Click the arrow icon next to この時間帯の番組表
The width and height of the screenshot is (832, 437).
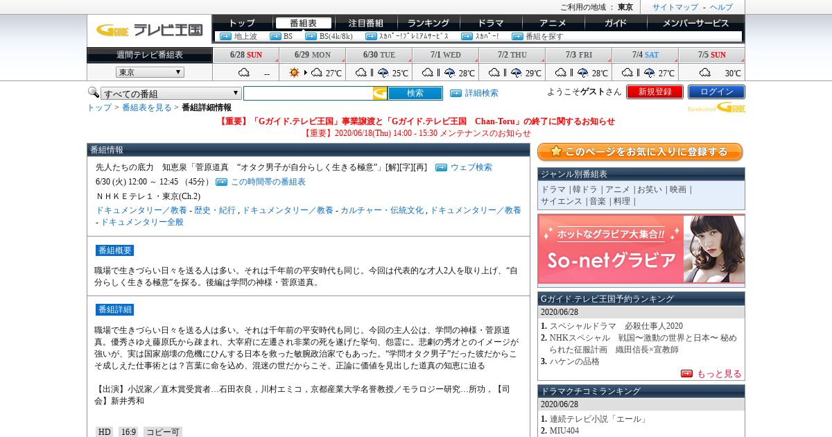(x=221, y=182)
